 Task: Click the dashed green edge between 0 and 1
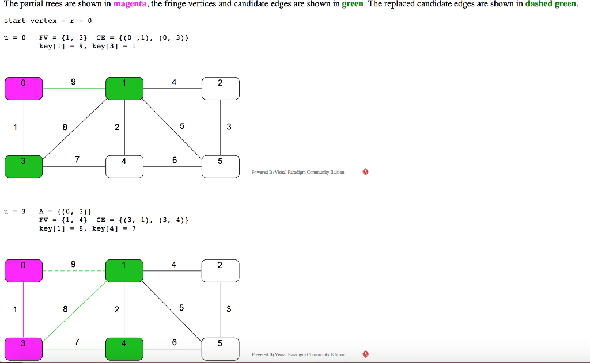[74, 270]
